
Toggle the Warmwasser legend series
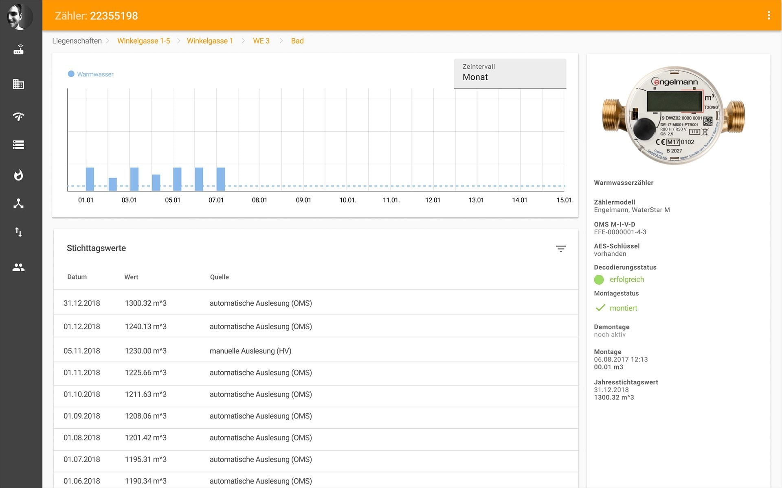[90, 74]
